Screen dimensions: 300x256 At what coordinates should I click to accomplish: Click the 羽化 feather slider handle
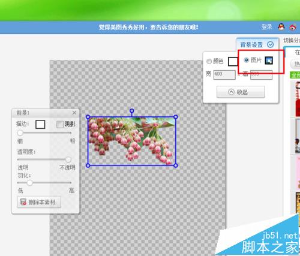click(x=30, y=183)
